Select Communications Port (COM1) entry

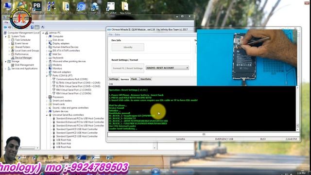tap(72, 79)
